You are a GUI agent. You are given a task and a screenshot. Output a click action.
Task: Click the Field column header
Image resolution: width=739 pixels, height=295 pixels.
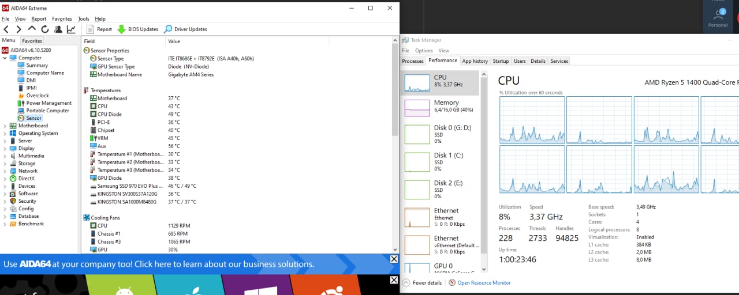(124, 41)
